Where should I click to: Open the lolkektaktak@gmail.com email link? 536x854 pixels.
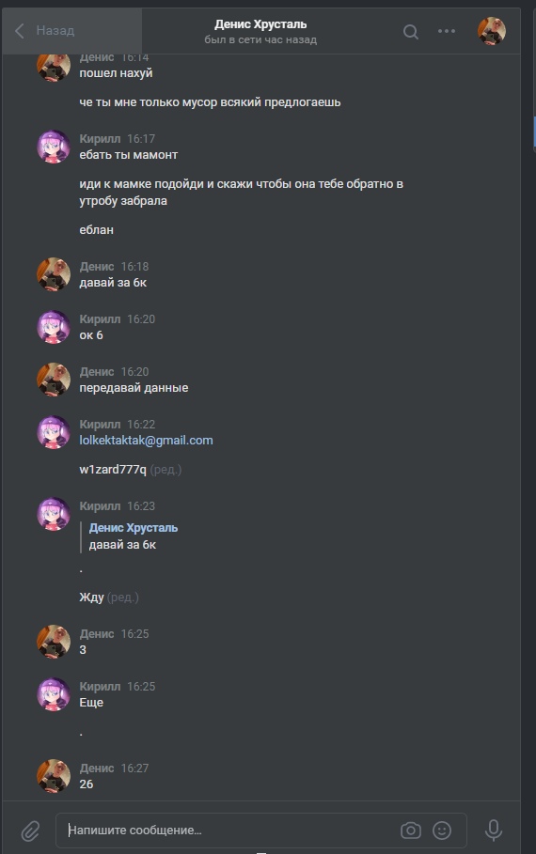(146, 440)
